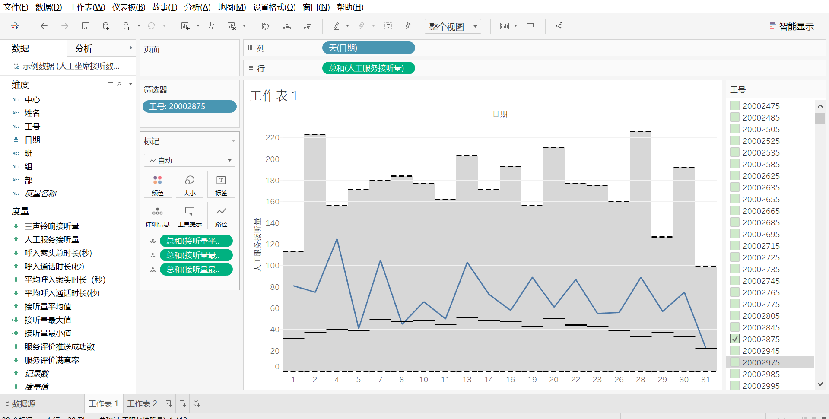
Task: Click the share workbook icon
Action: pos(559,26)
